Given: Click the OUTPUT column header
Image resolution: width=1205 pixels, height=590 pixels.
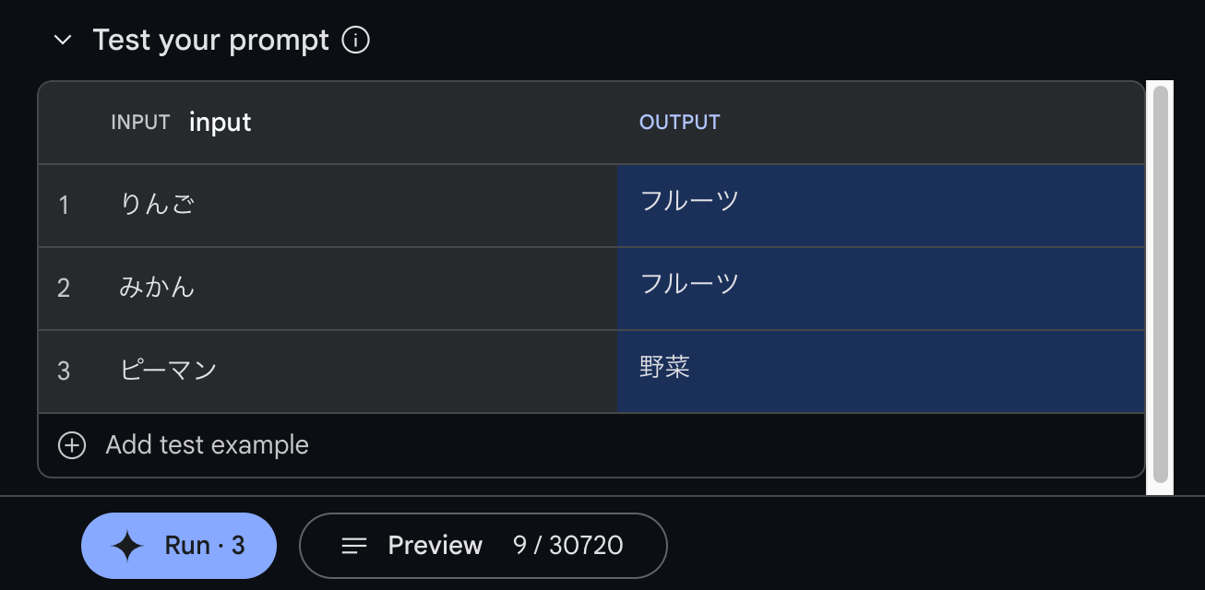Looking at the screenshot, I should 679,123.
